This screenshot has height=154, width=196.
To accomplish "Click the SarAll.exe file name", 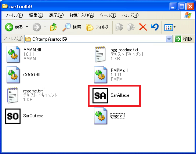I will [120, 95].
